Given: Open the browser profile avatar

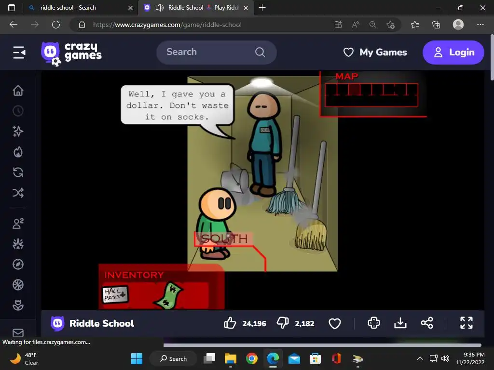Looking at the screenshot, I should pos(458,25).
